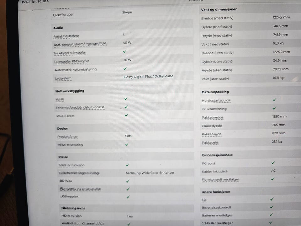Click the Ethernet/bredbåndsforbindelse label
301x226 pixels.
click(80, 107)
